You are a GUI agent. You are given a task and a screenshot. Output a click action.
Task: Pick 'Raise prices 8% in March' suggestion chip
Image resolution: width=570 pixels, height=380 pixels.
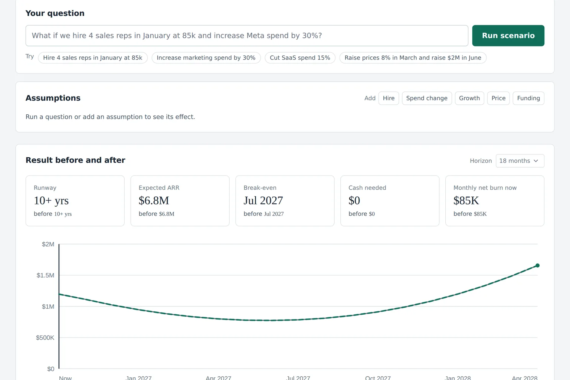413,58
